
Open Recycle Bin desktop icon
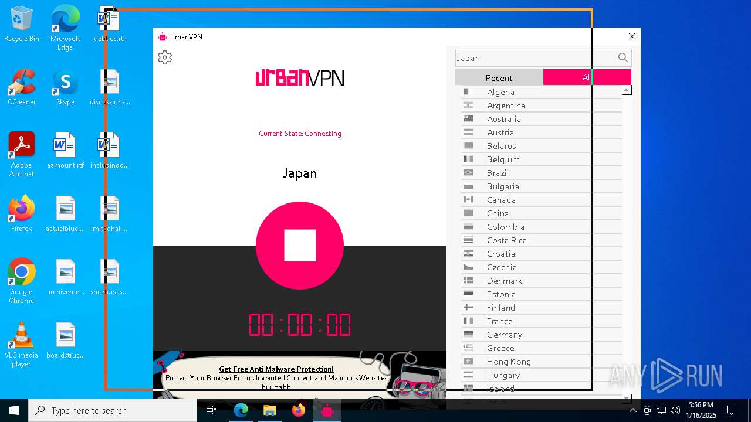click(22, 24)
